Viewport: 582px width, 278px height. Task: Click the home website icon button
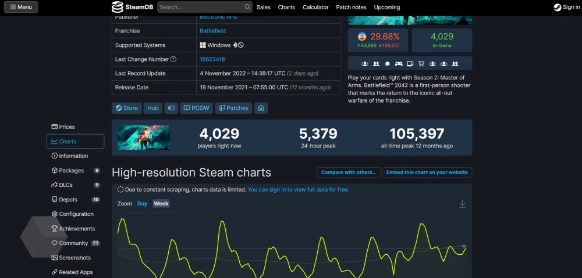261,108
